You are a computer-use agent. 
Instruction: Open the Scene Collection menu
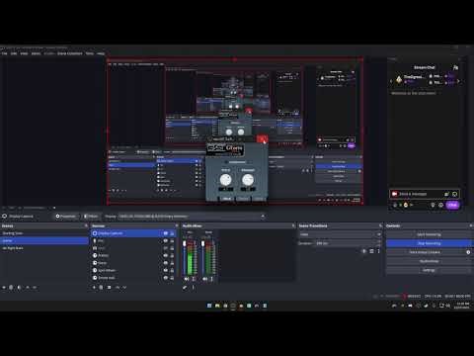[x=70, y=53]
